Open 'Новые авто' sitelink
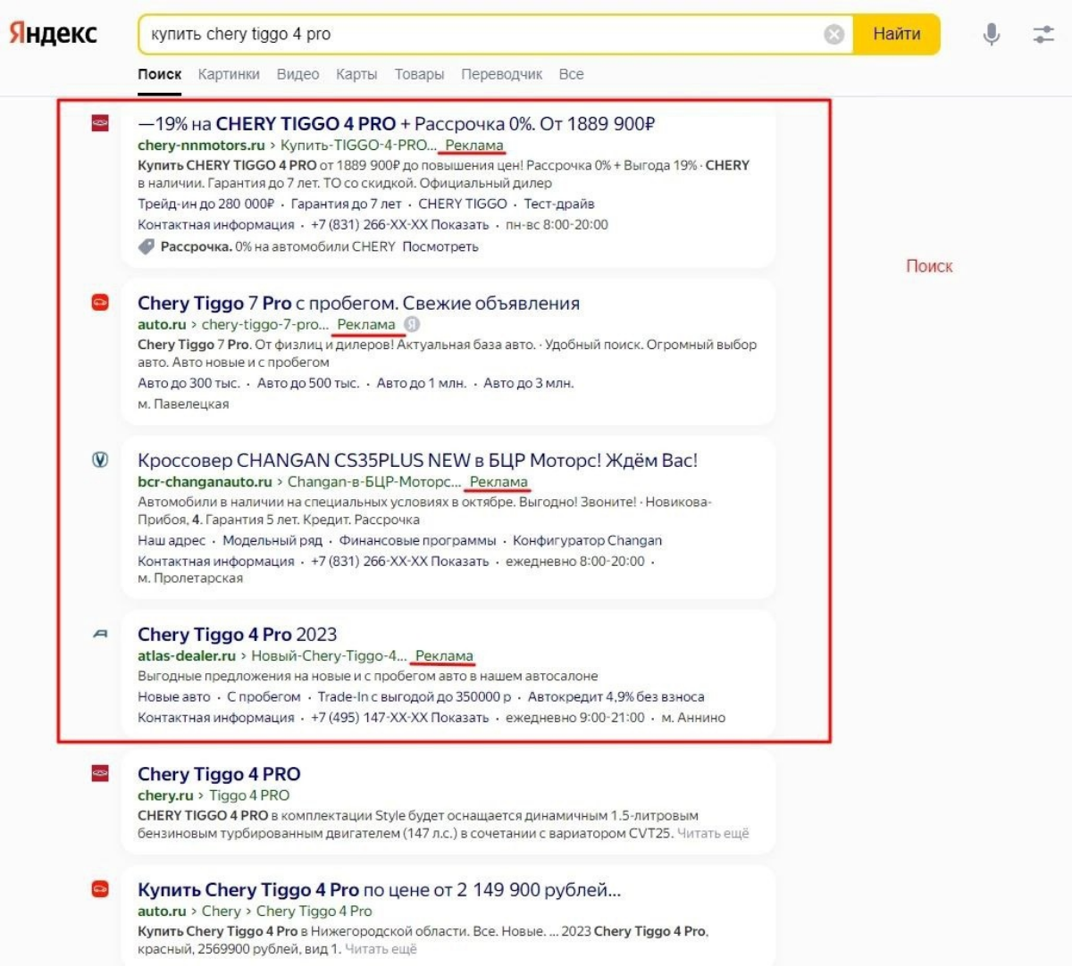Image resolution: width=1072 pixels, height=966 pixels. [174, 696]
